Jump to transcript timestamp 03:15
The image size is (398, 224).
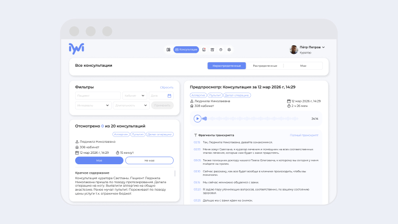[197, 182]
